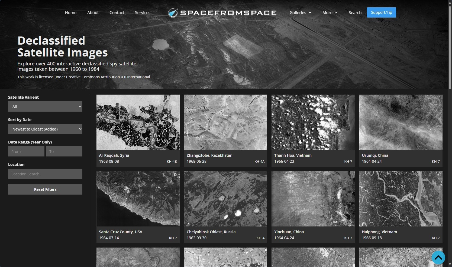Image resolution: width=452 pixels, height=267 pixels.
Task: Focus the From year input
Action: 26,151
